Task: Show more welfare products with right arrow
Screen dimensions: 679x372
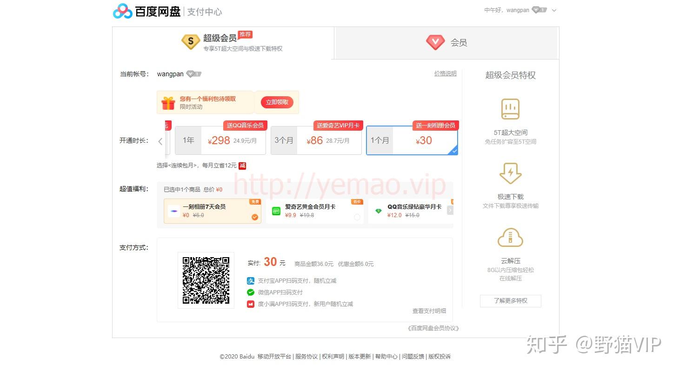Action: (450, 211)
